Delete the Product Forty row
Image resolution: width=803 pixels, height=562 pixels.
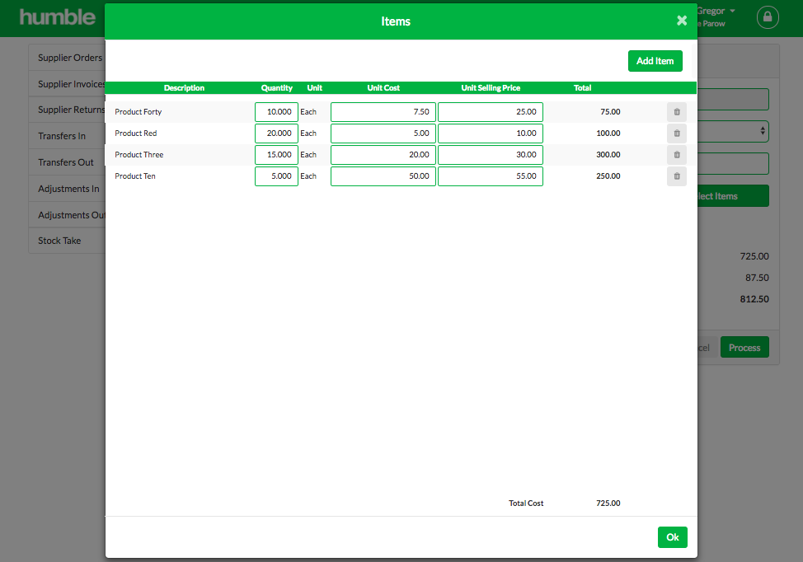pos(677,112)
